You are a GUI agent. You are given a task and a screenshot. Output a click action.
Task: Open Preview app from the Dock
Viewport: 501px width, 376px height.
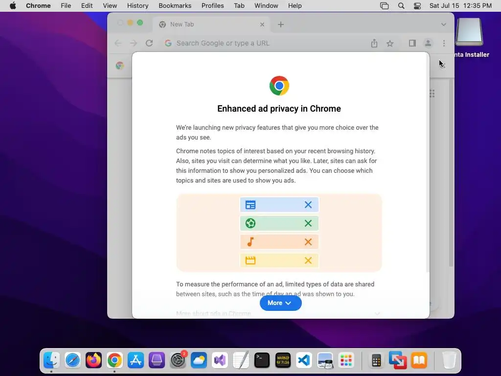coord(325,360)
